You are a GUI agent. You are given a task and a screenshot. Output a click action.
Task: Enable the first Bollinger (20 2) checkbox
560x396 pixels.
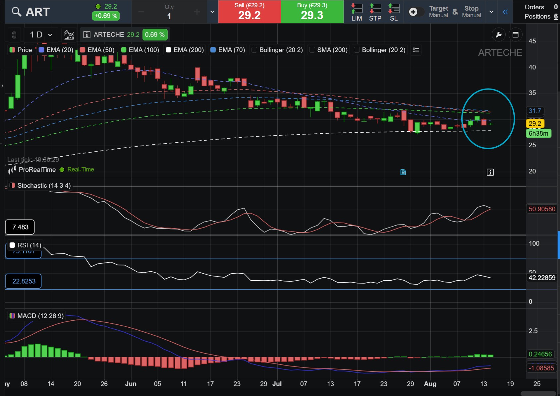coord(254,50)
